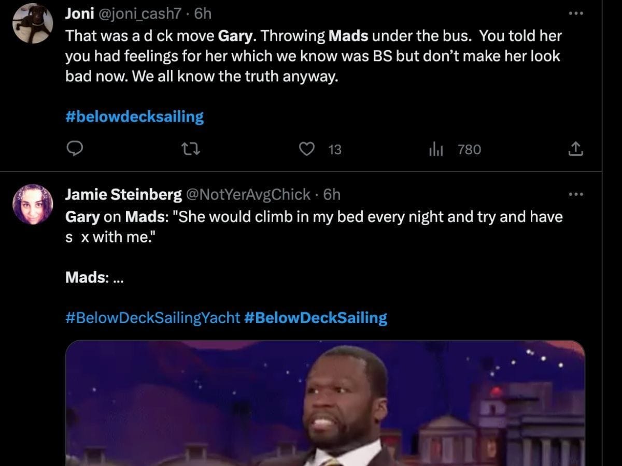Open the @NotYerAvgChick handle link
This screenshot has height=466, width=622.
(x=247, y=194)
